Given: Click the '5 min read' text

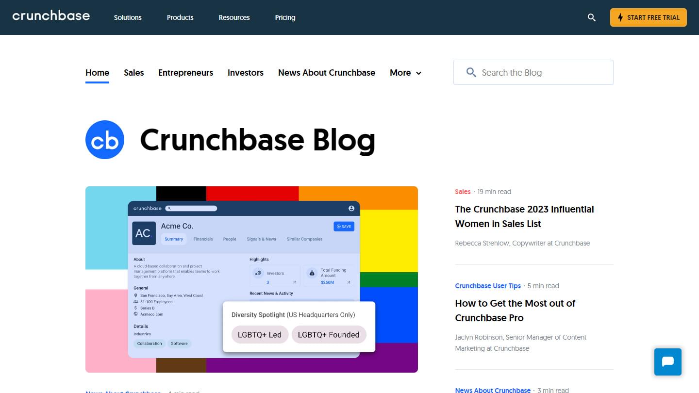Looking at the screenshot, I should [543, 286].
